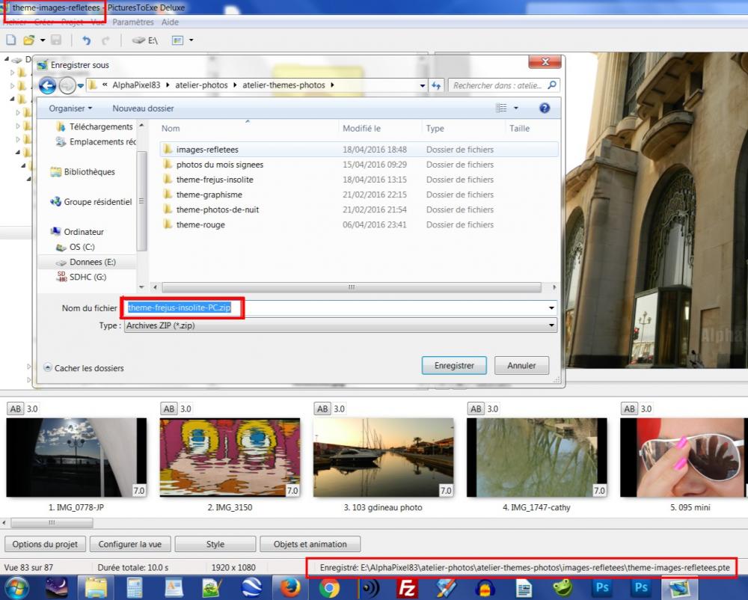Click the Enregistrer button
This screenshot has height=600, width=748.
pos(454,366)
